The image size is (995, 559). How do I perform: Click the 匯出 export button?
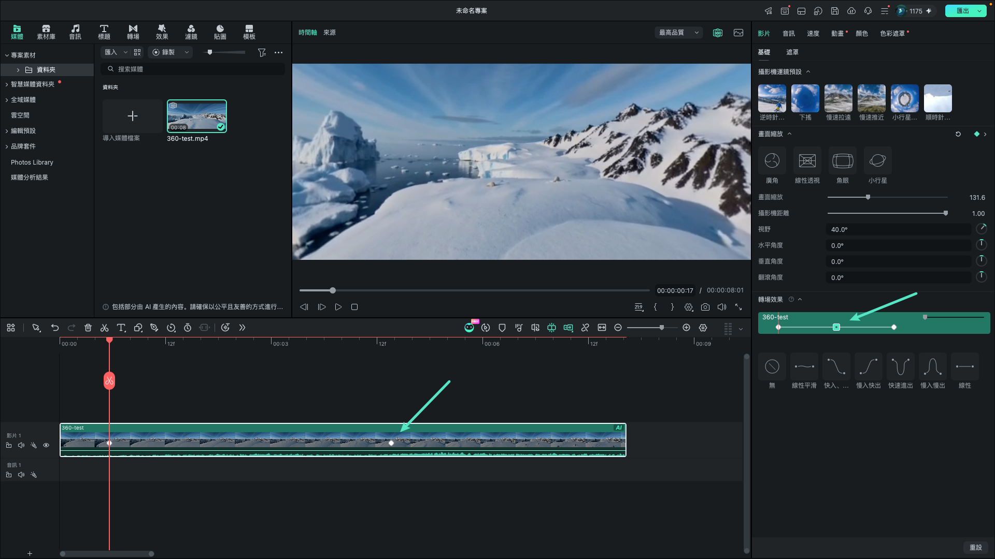(962, 11)
